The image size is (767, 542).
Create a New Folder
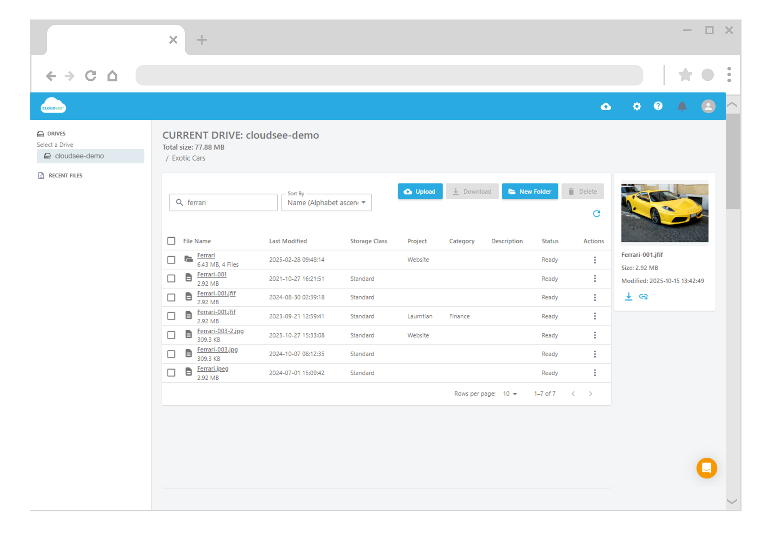click(530, 191)
